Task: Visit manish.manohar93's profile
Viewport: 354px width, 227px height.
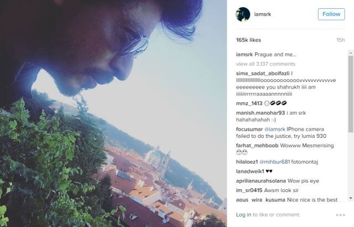Action: 261,113
